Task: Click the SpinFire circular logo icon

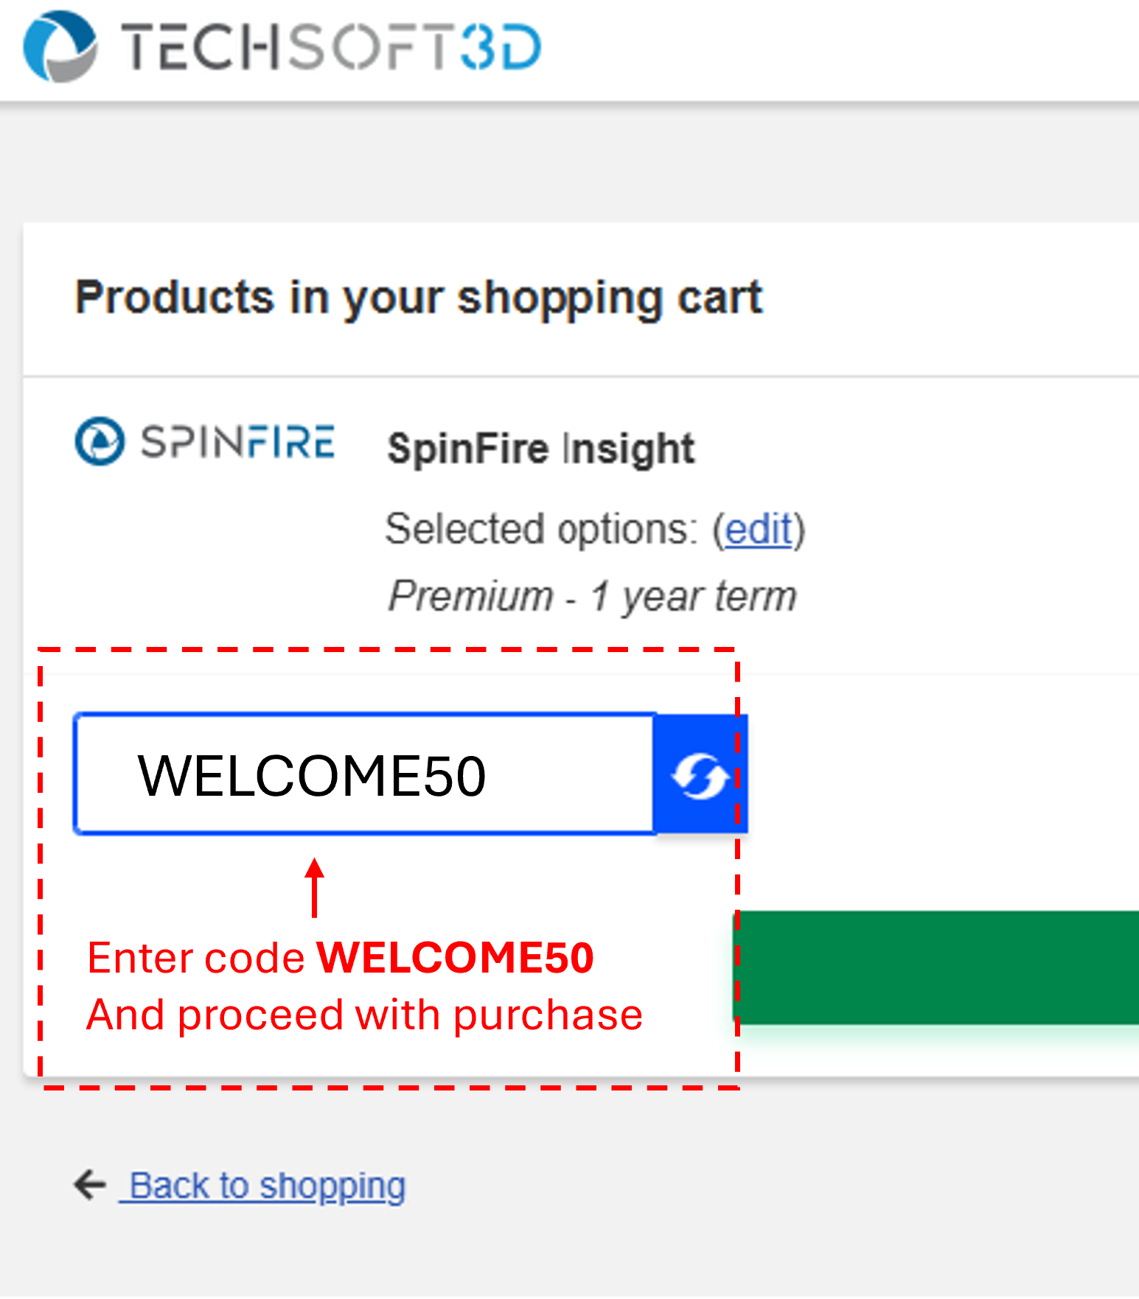Action: coord(100,441)
